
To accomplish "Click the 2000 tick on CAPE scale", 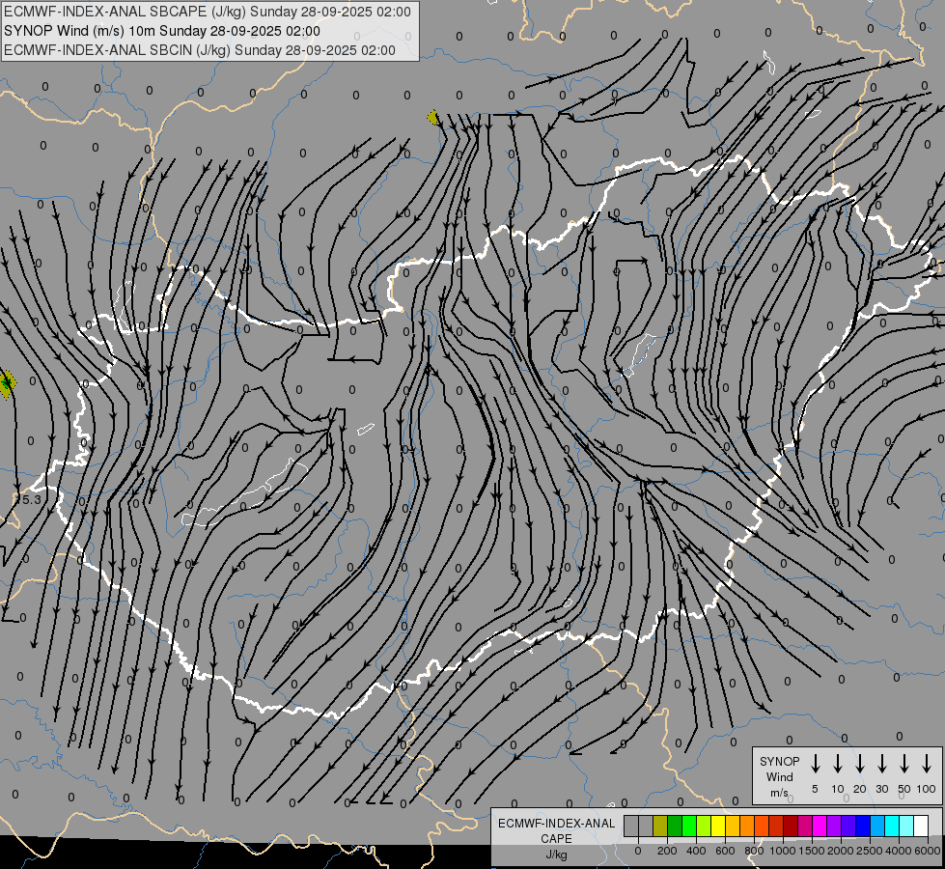I will (841, 851).
